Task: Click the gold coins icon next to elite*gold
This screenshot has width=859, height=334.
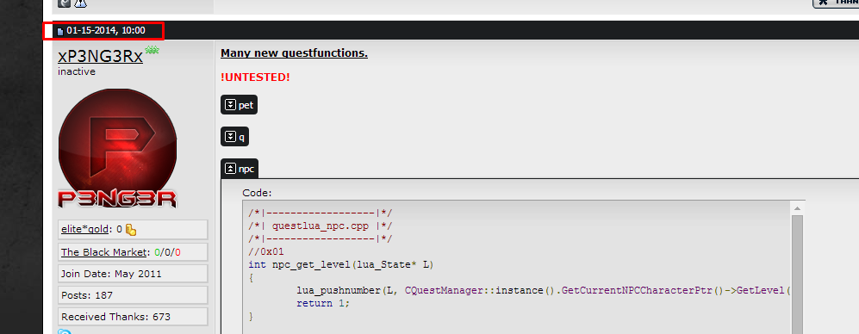Action: click(130, 230)
